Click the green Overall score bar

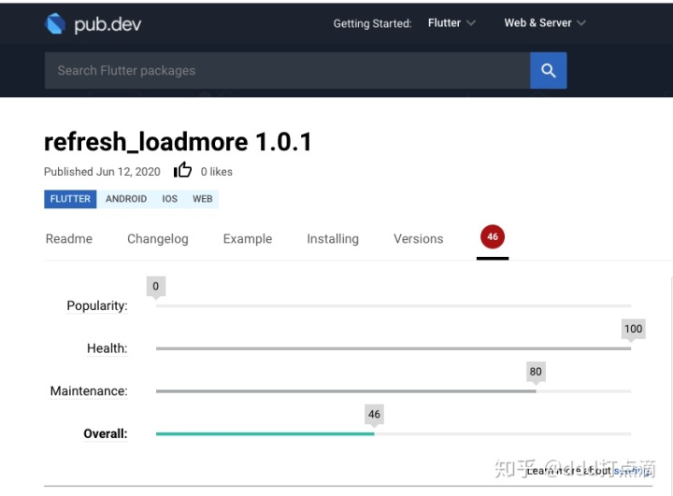(x=265, y=433)
